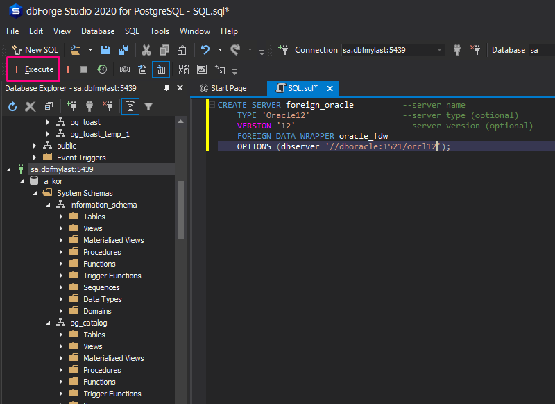Click the parameters [@] icon

pos(125,69)
